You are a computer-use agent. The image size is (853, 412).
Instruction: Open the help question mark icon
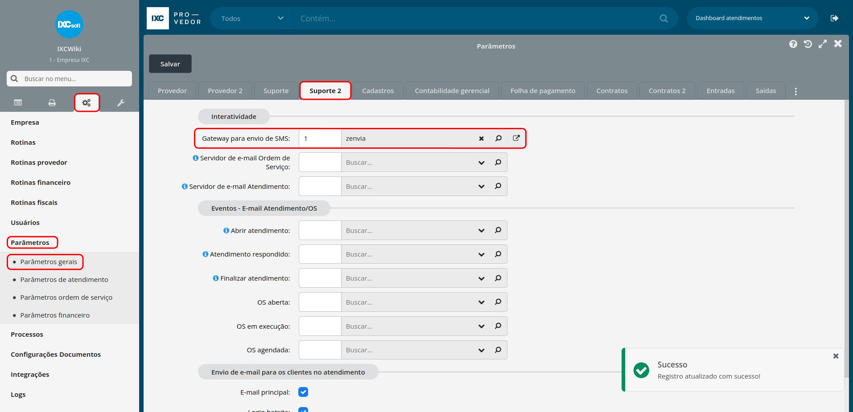click(x=793, y=44)
